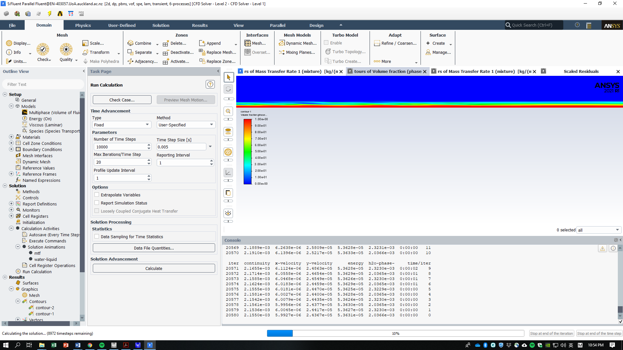
Task: Click the Run Calculation help icon
Action: pos(210,85)
